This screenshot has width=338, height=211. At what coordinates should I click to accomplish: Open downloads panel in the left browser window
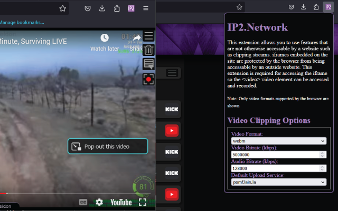(x=102, y=8)
